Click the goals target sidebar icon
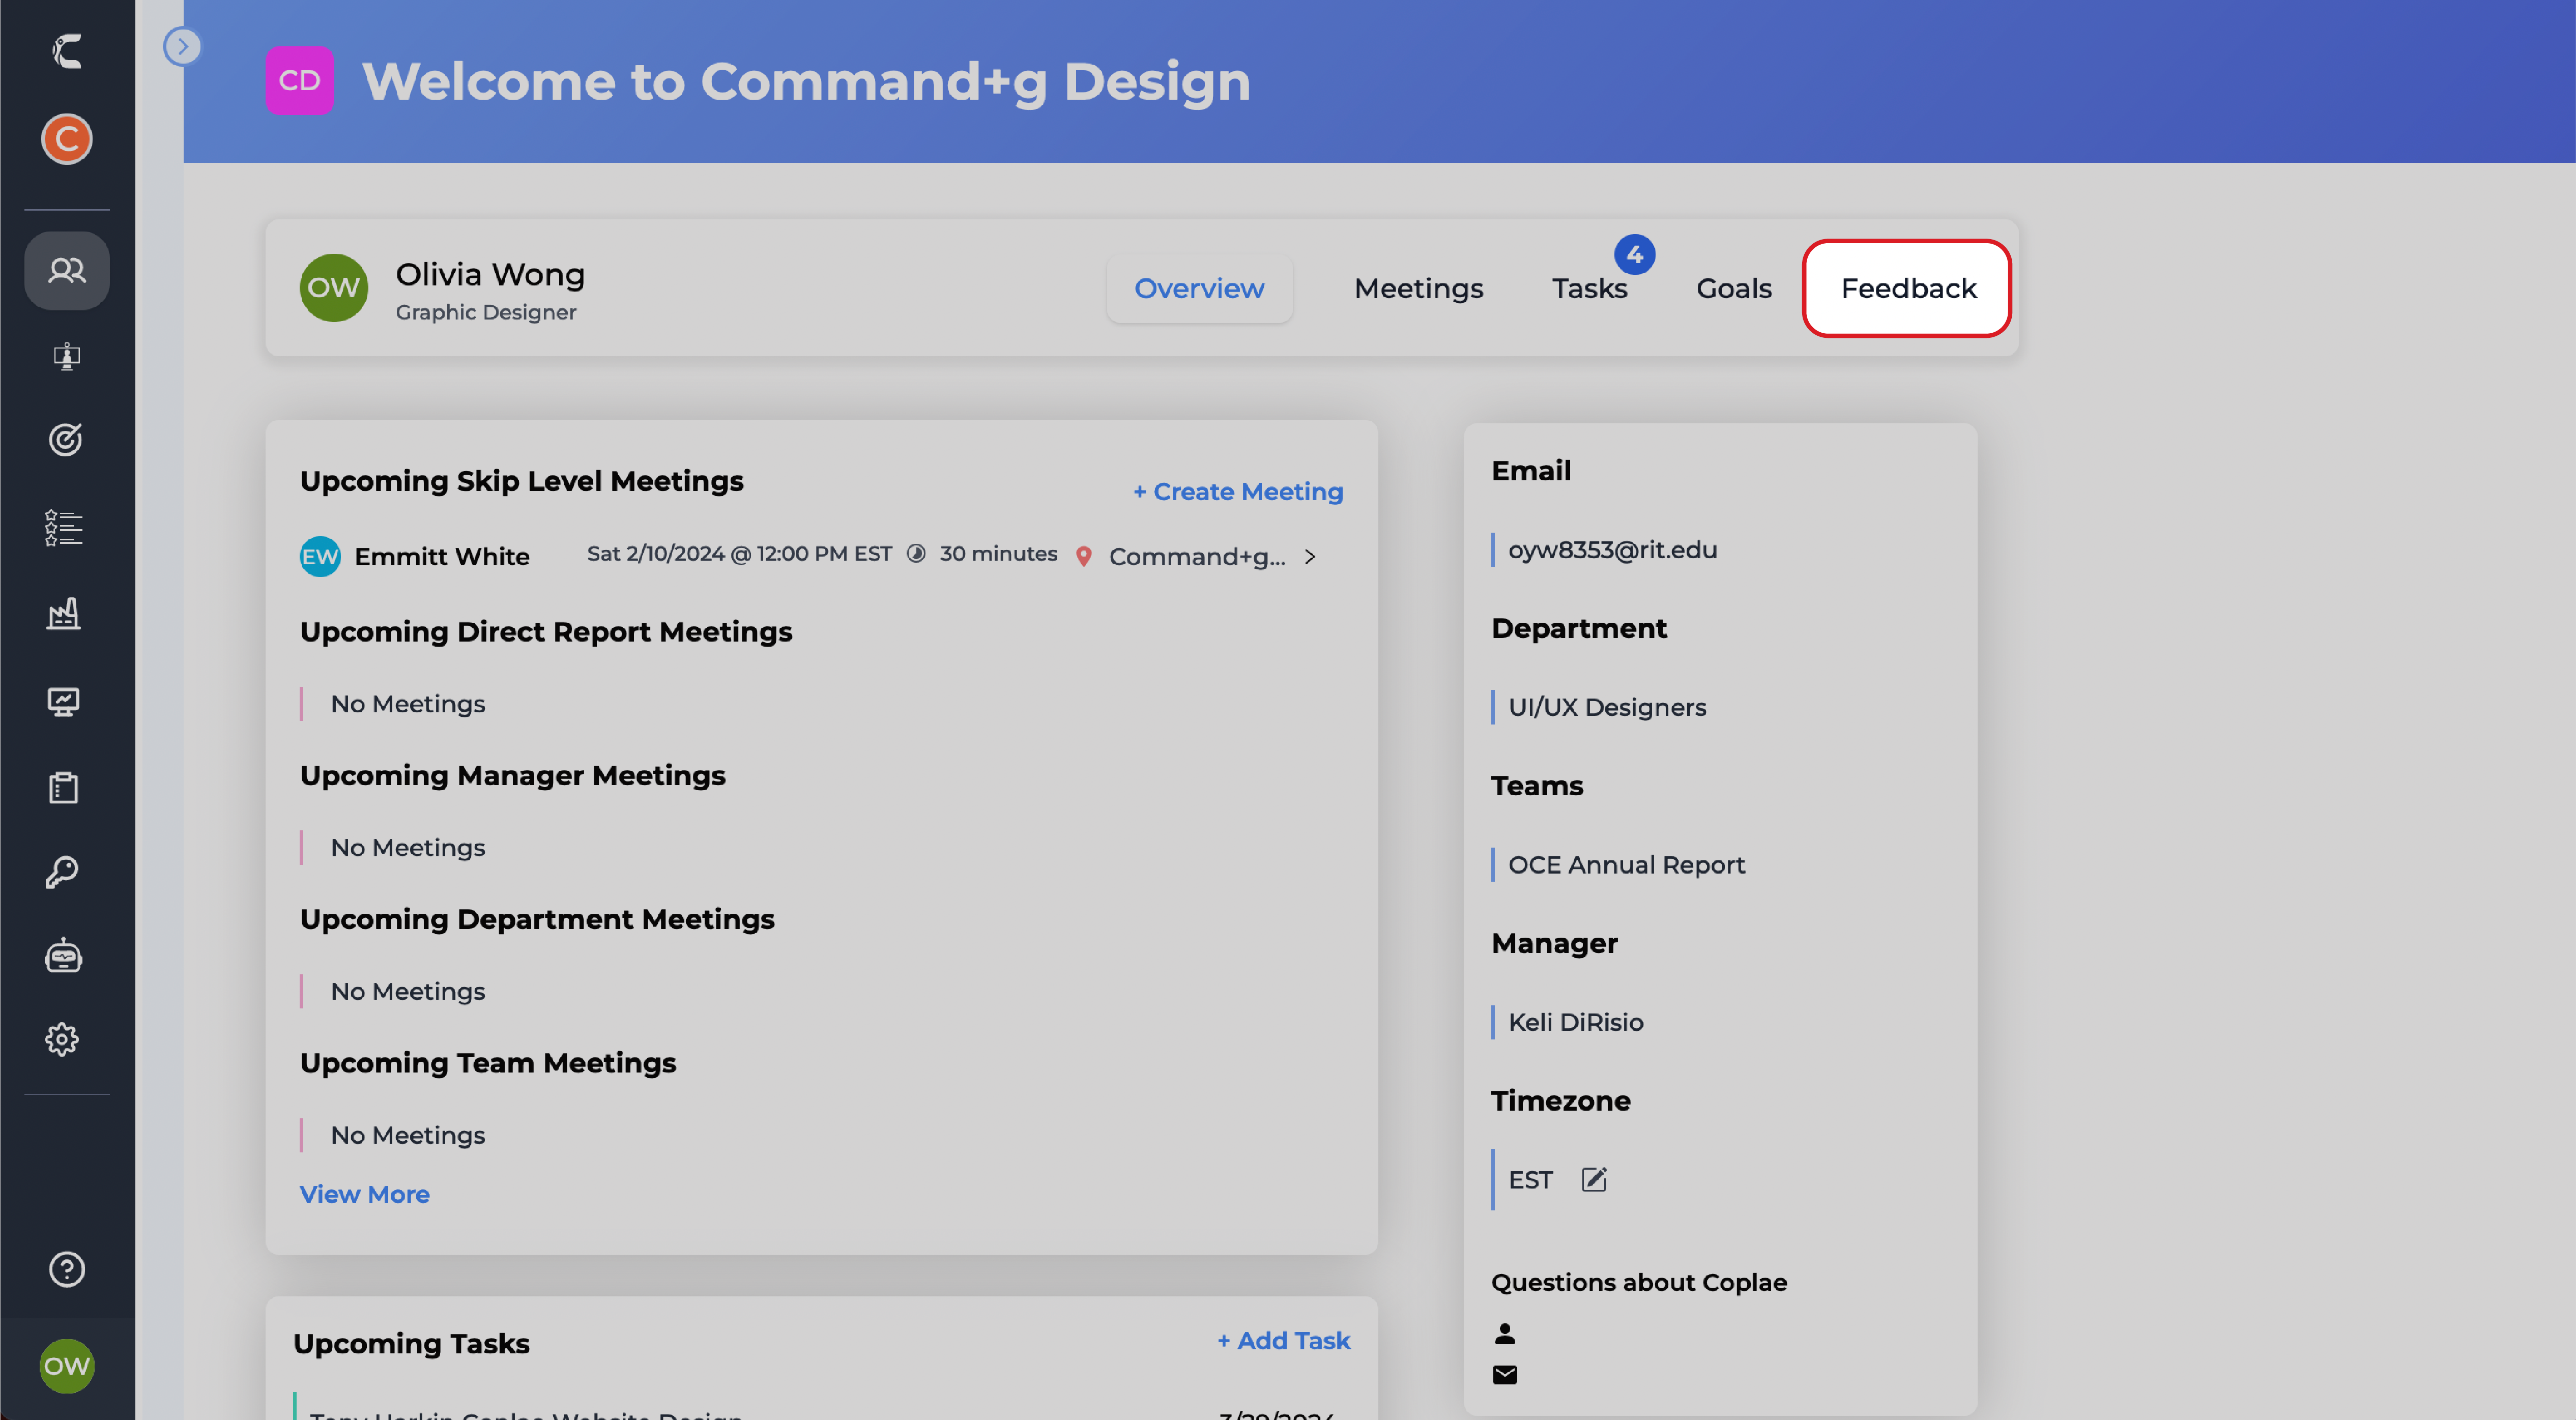Viewport: 2576px width, 1420px height. 65,440
